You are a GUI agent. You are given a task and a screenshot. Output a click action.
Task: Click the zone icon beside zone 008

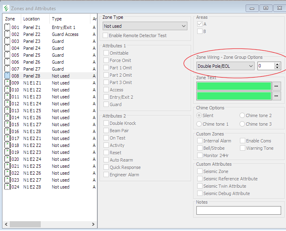7,76
